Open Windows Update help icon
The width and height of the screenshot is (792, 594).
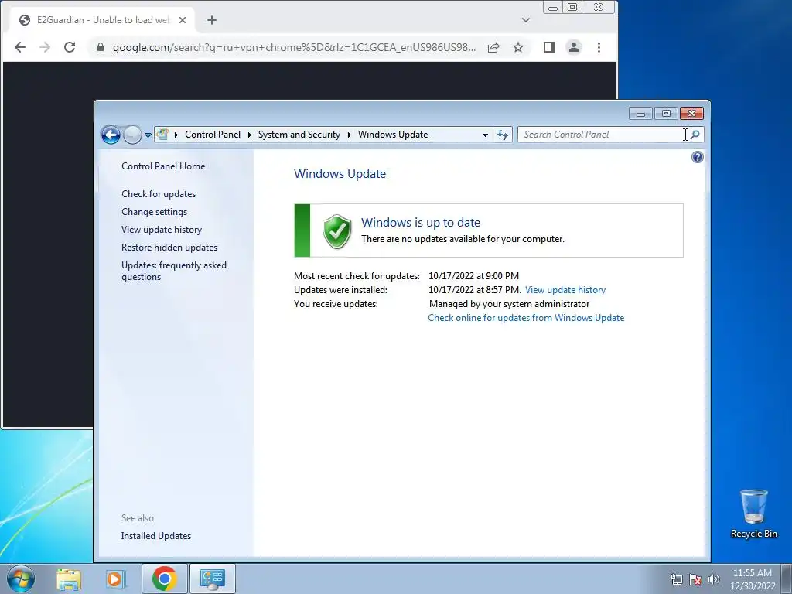[697, 157]
